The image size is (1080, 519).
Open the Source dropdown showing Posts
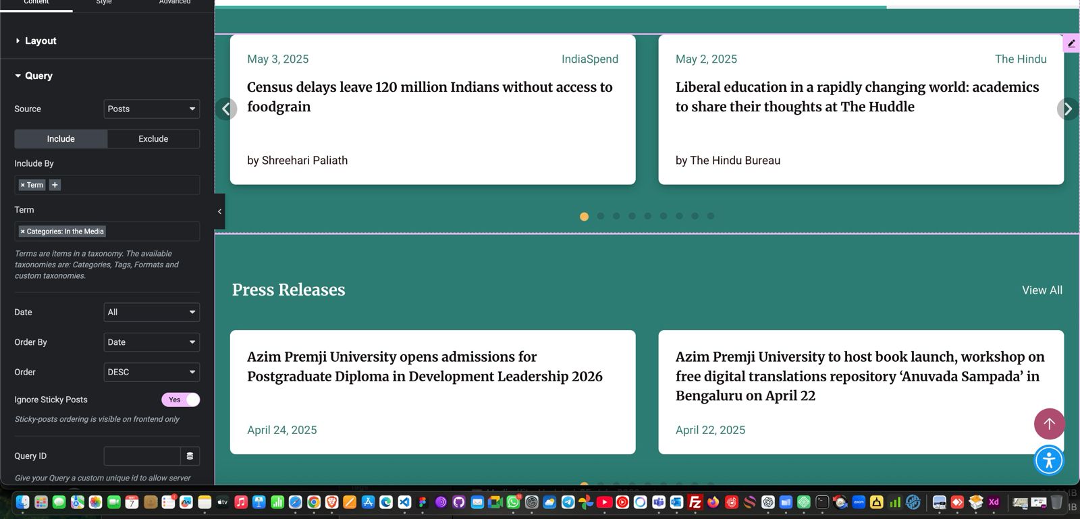tap(151, 109)
